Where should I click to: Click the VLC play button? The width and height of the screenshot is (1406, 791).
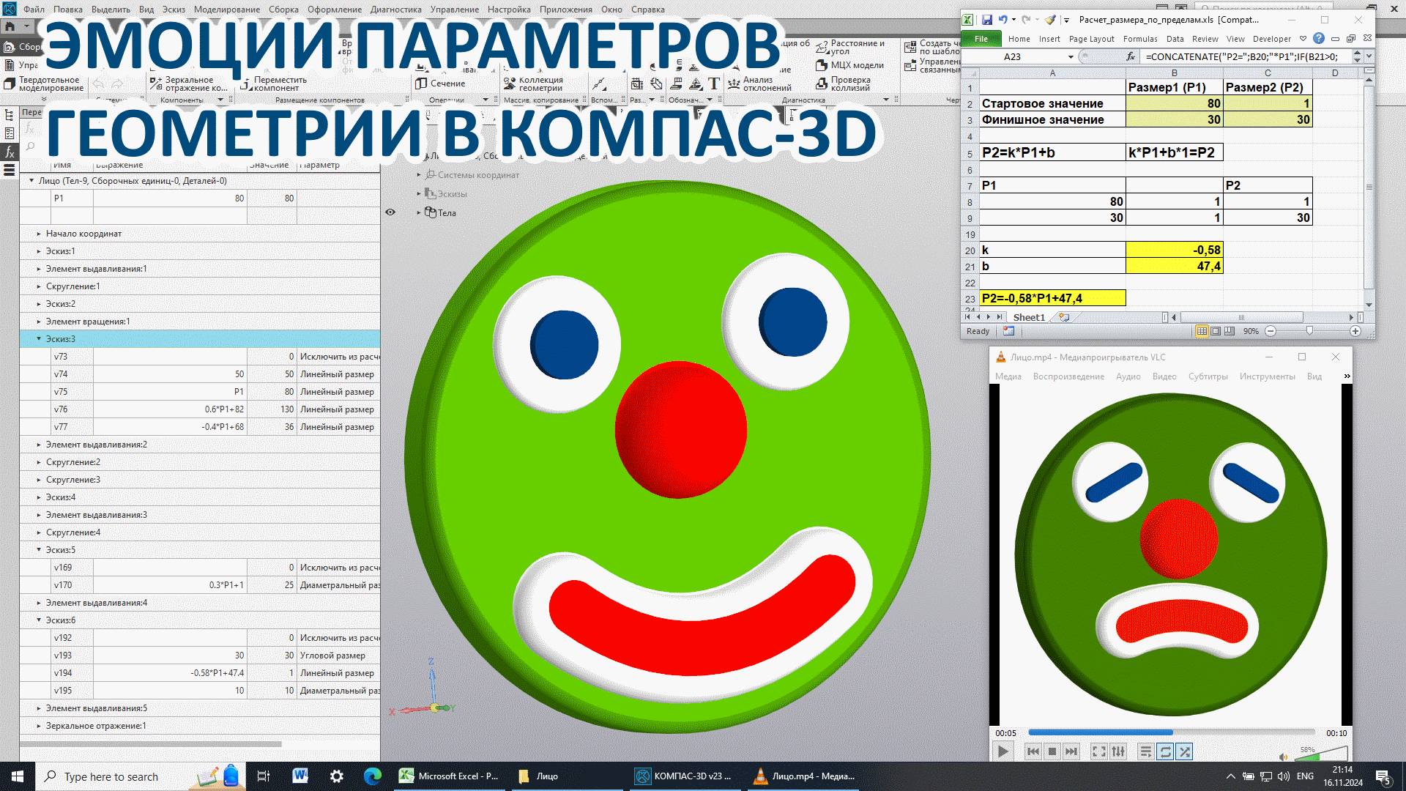1003,751
